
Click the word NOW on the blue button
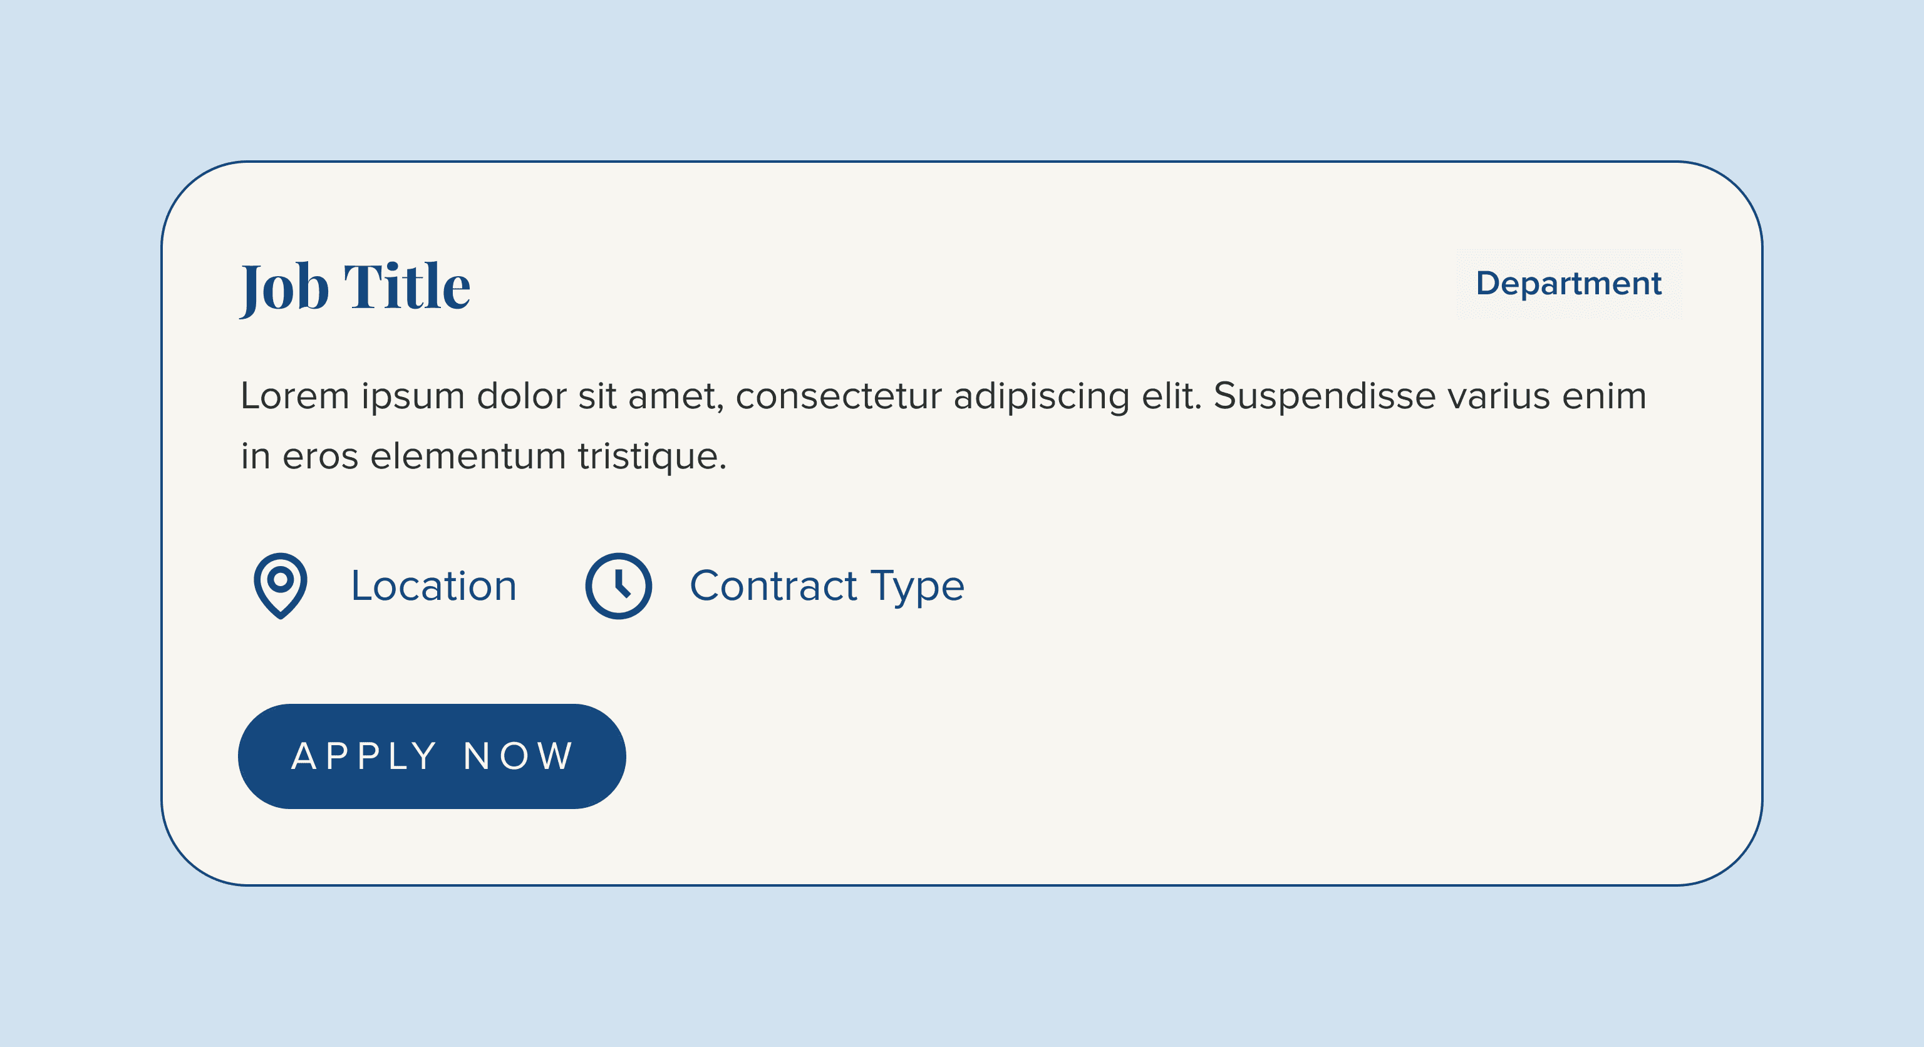pos(519,756)
